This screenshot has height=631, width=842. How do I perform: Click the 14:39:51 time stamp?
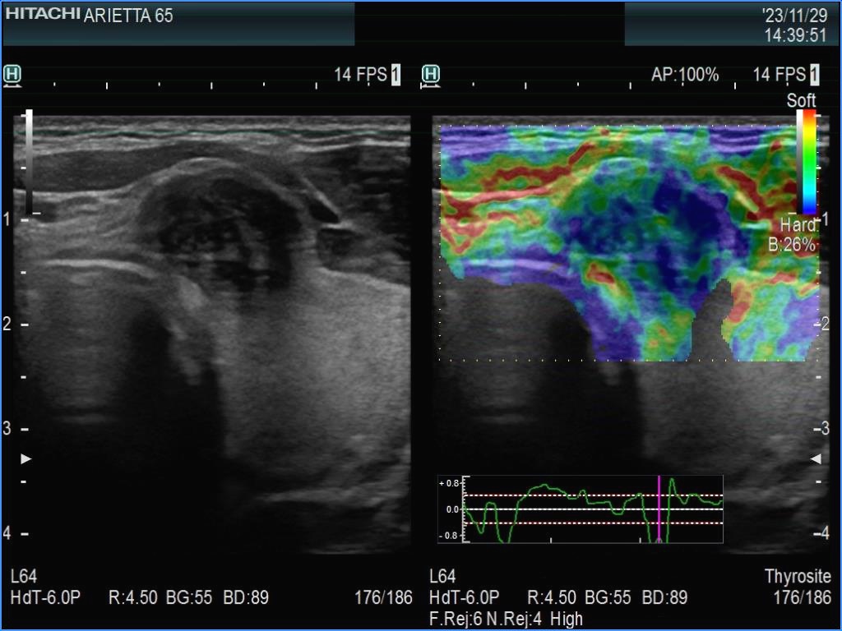(x=796, y=35)
